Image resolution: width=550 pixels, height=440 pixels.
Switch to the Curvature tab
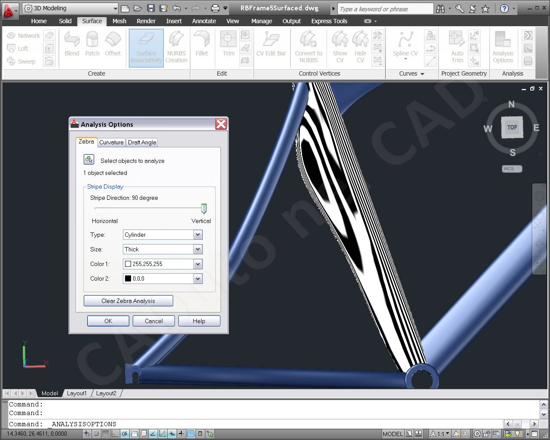pyautogui.click(x=111, y=142)
